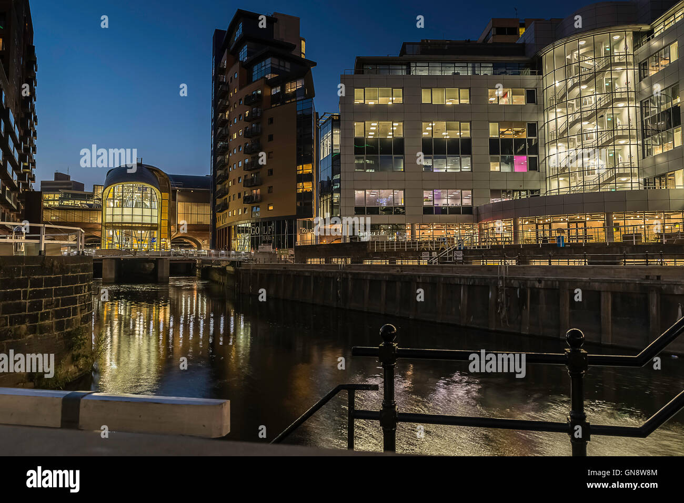Click the alamy logo in the bottom bar

pyautogui.click(x=53, y=479)
